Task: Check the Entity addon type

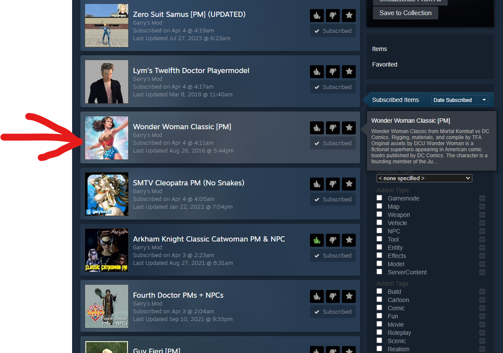Action: (379, 247)
